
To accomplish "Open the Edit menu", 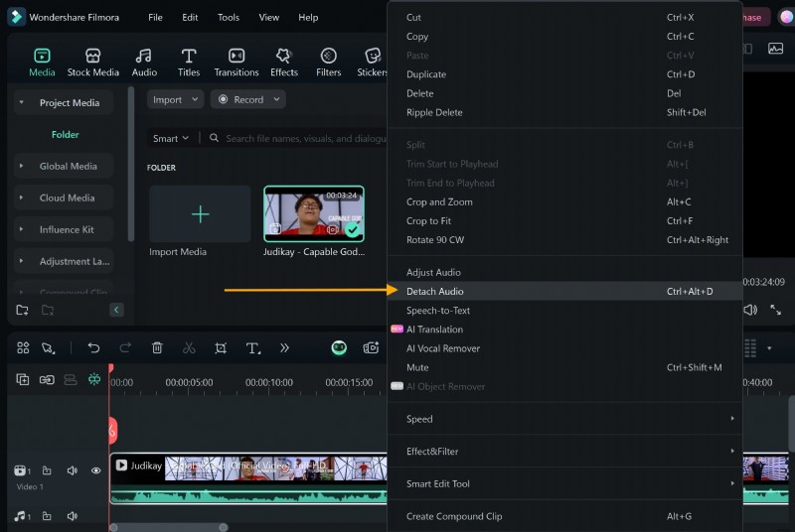I will pos(190,17).
